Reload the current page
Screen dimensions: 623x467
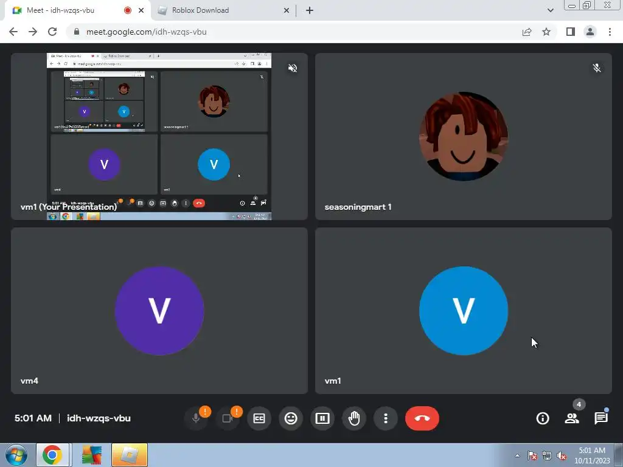52,32
